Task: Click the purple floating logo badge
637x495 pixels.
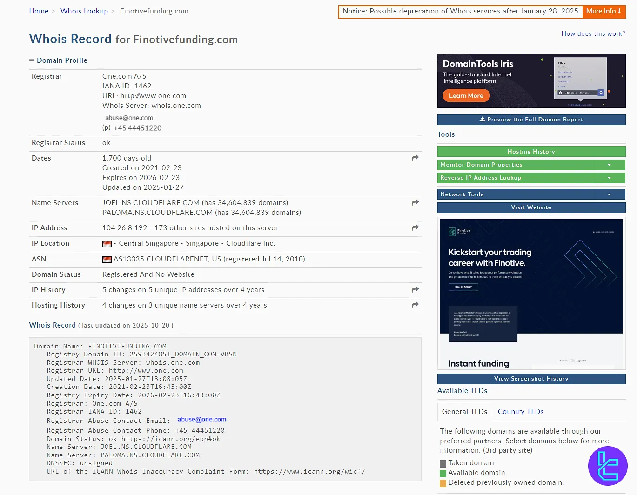Action: coord(608,466)
